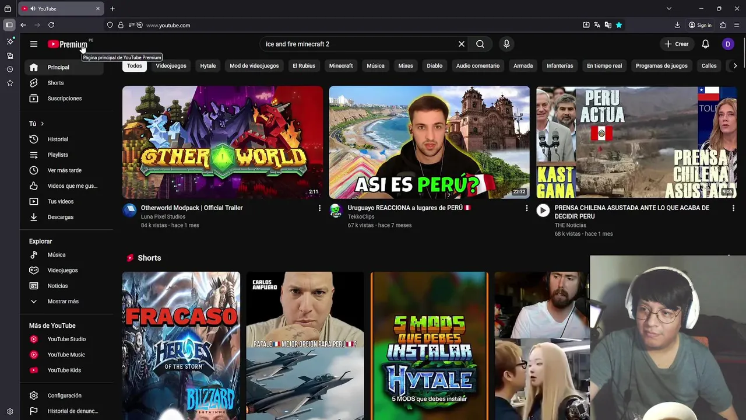Screen dimensions: 746x420
Task: Explore Videojuegos in the sidebar
Action: [64, 270]
